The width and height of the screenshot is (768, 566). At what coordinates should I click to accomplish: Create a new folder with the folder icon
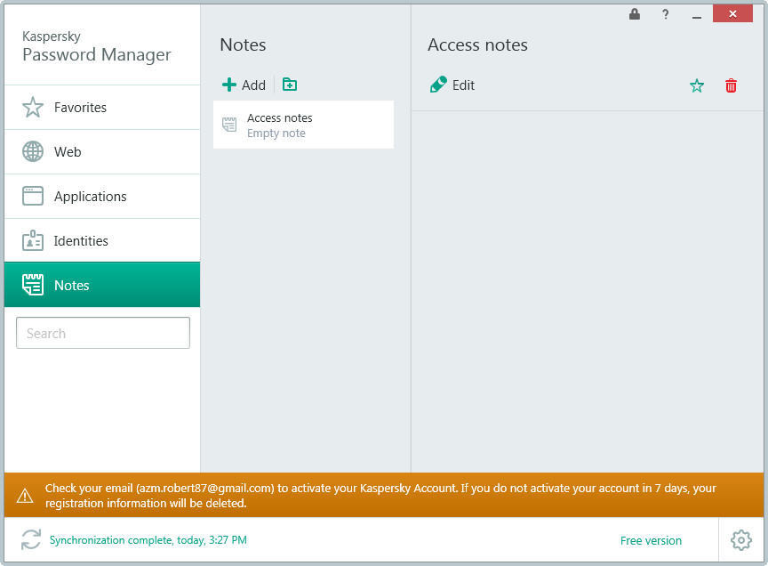coord(290,85)
